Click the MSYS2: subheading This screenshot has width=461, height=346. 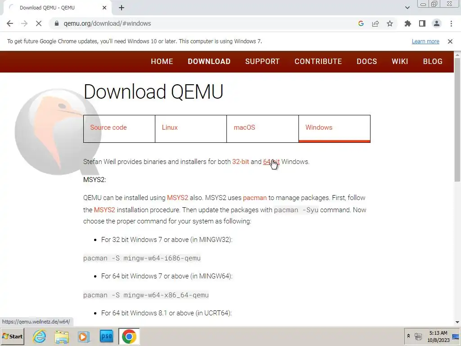point(95,180)
